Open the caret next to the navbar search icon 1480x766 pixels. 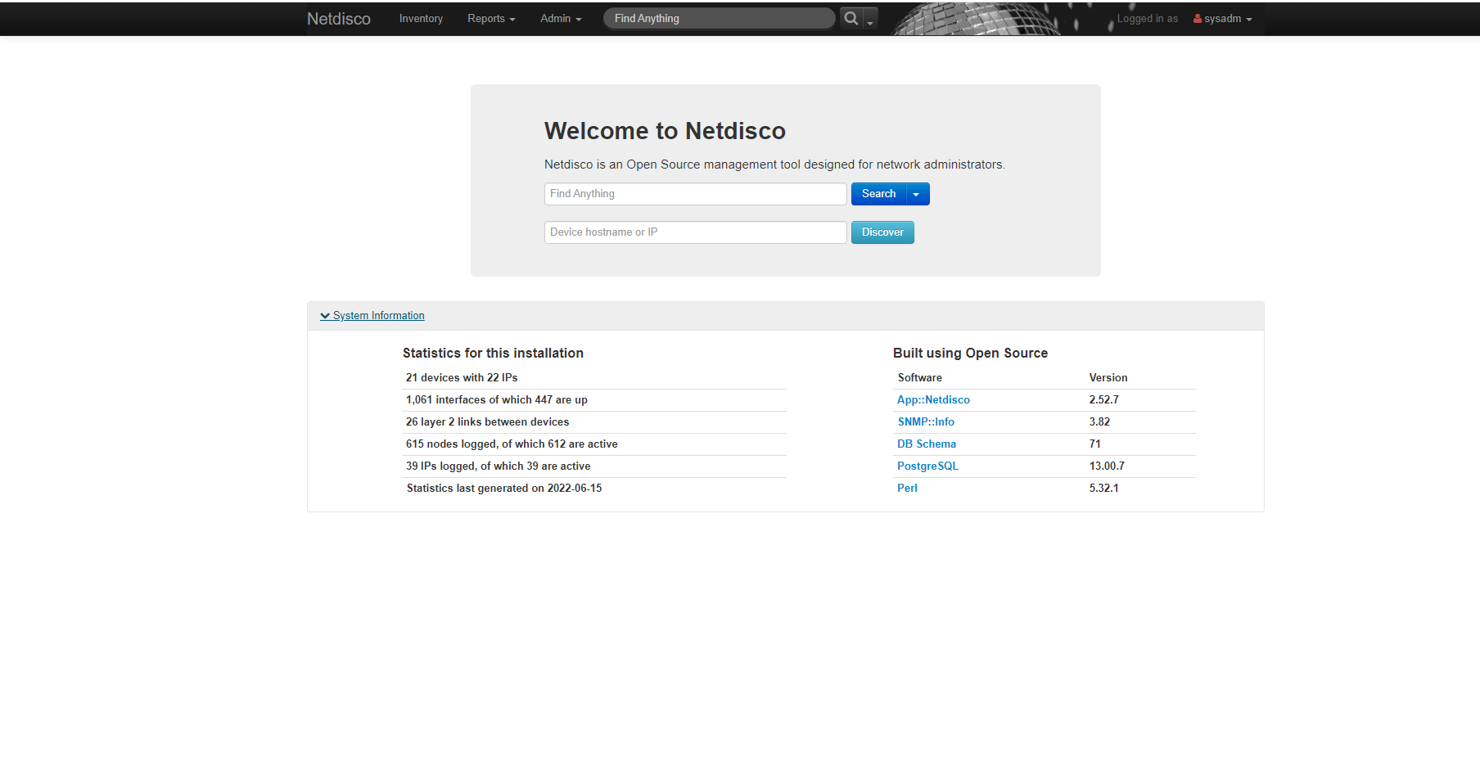(x=869, y=18)
